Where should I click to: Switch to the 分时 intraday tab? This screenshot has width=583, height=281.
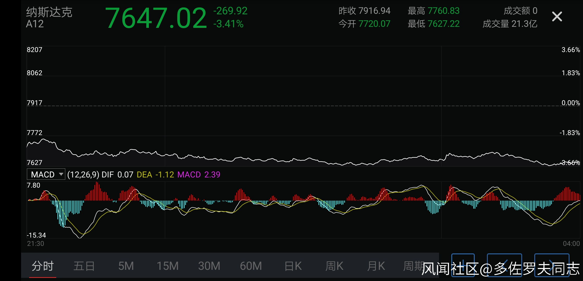pos(43,266)
